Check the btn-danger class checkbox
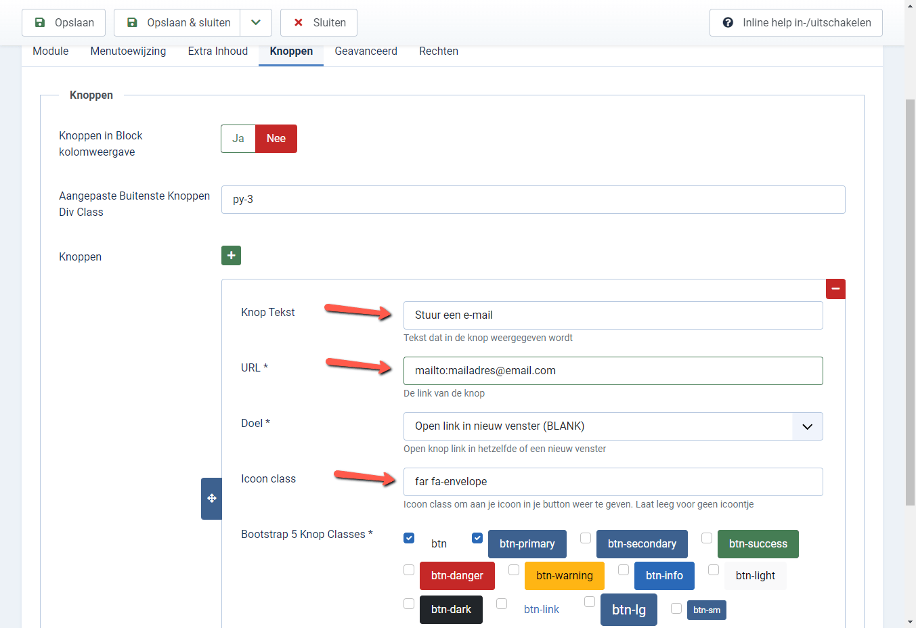Viewport: 916px width, 628px height. [409, 570]
